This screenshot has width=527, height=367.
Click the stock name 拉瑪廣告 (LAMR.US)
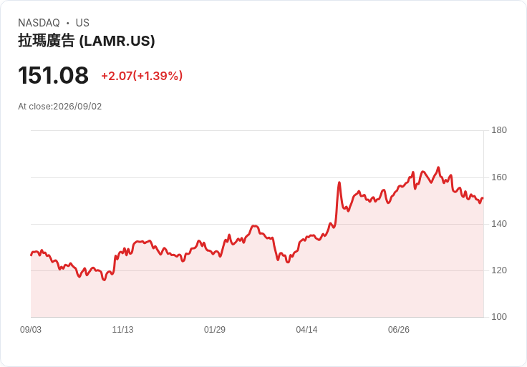point(87,41)
